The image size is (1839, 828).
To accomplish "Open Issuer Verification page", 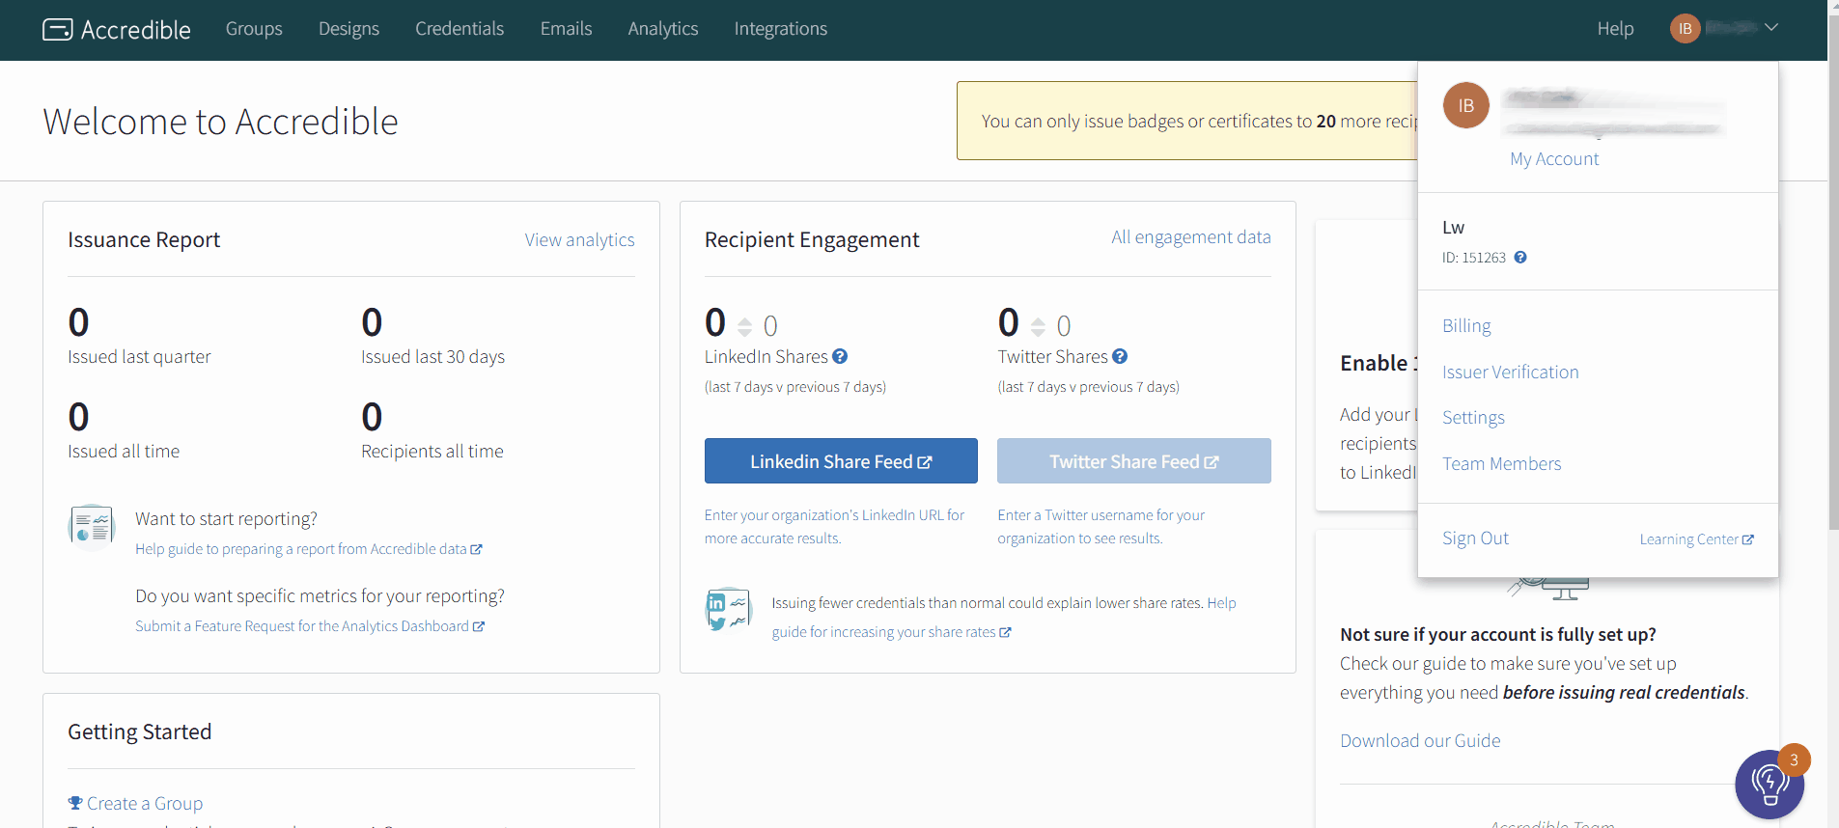I will [x=1510, y=373].
